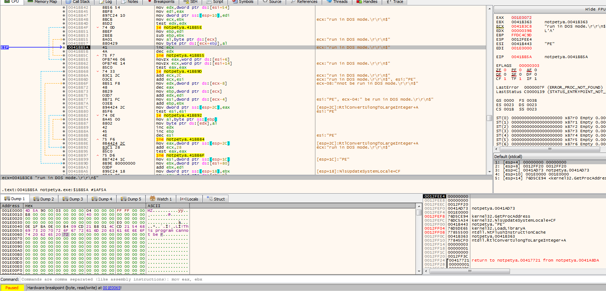Select the EAX register value 001E0072

tap(521, 17)
